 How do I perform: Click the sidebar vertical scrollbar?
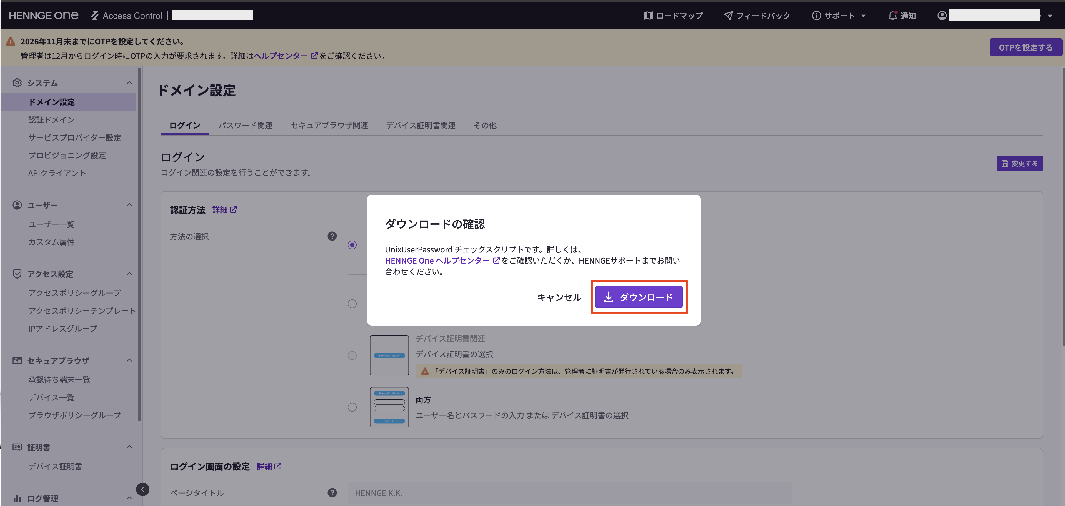(139, 244)
